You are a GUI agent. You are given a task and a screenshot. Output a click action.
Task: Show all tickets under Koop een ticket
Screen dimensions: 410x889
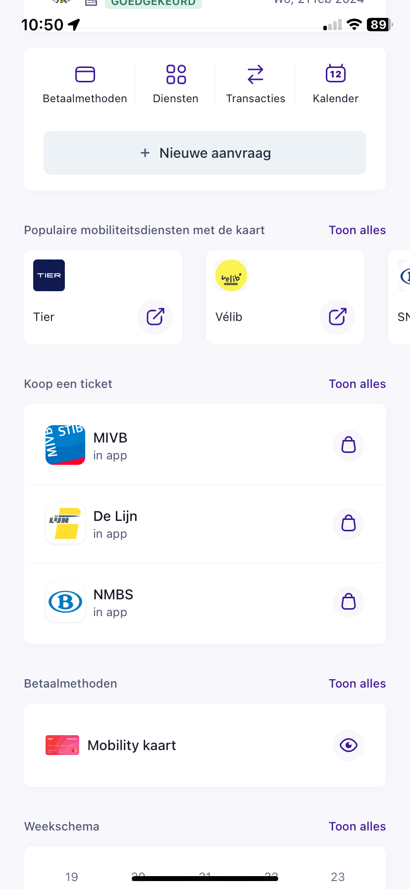(357, 384)
